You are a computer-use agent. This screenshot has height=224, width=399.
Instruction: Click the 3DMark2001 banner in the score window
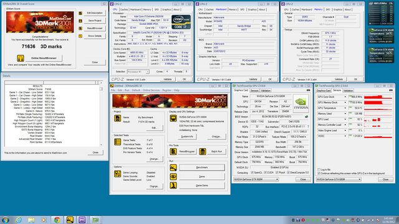[x=40, y=22]
